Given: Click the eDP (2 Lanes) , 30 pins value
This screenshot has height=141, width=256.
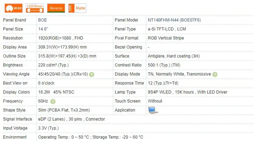Looking at the screenshot, I should click(x=71, y=119).
